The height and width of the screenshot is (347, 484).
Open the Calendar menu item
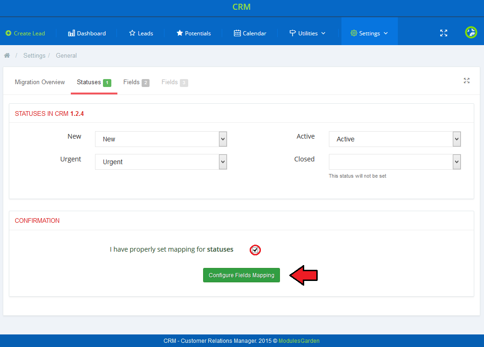pos(250,33)
